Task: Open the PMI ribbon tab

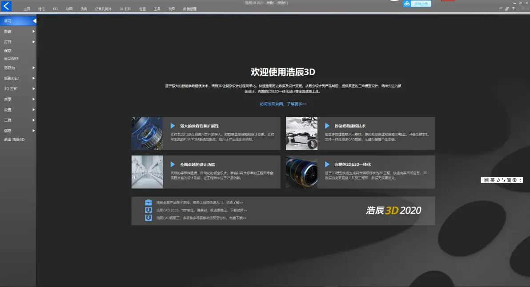Action: (x=55, y=9)
